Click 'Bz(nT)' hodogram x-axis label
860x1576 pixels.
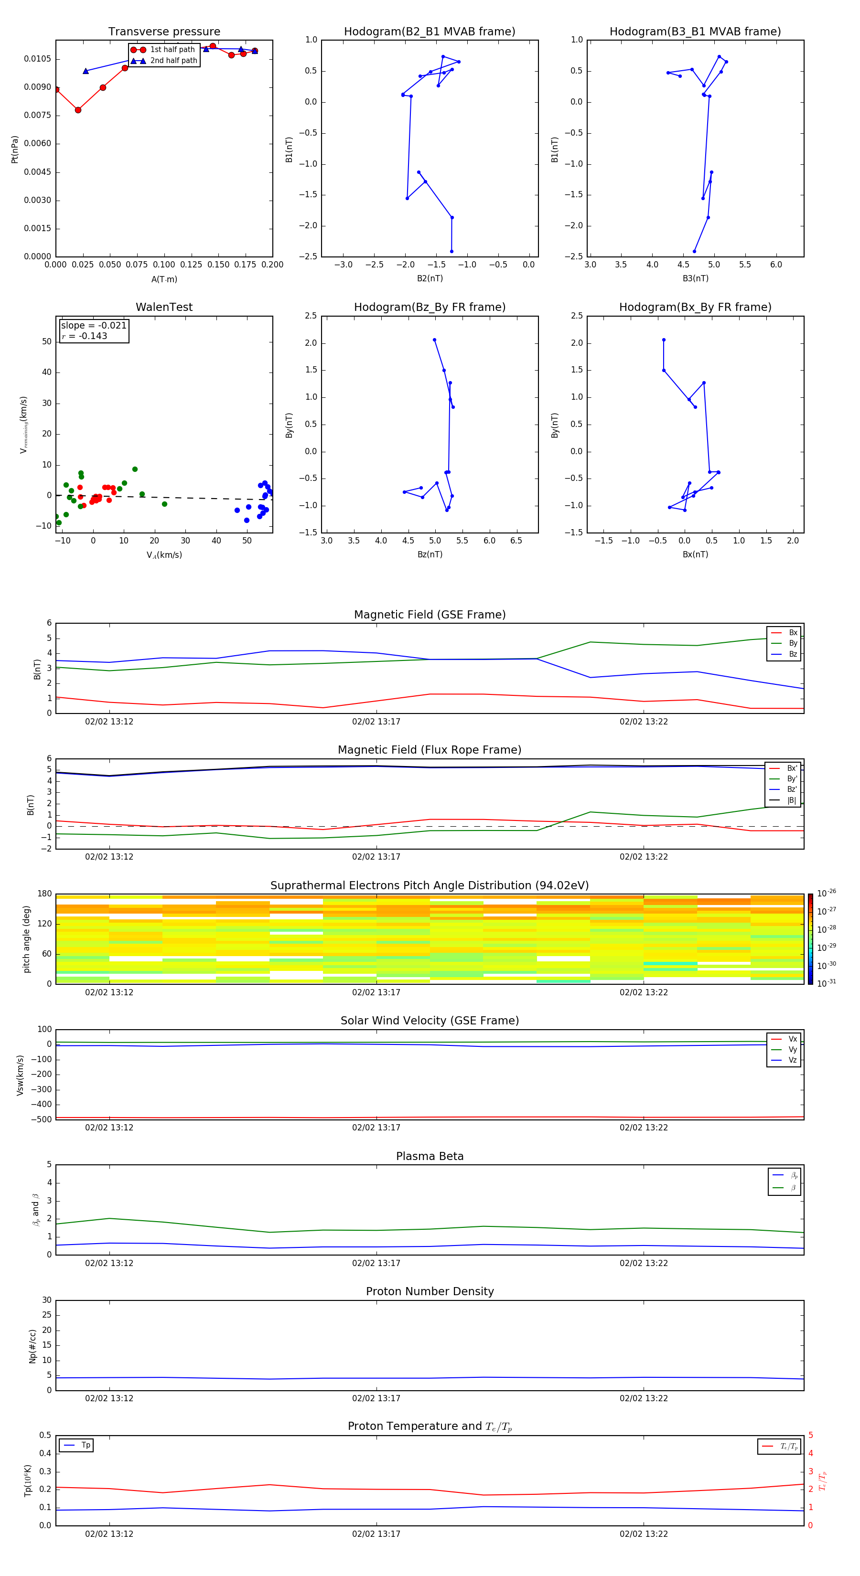point(430,554)
